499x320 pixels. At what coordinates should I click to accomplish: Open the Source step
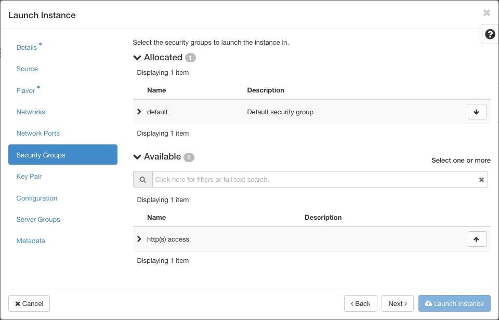click(27, 69)
